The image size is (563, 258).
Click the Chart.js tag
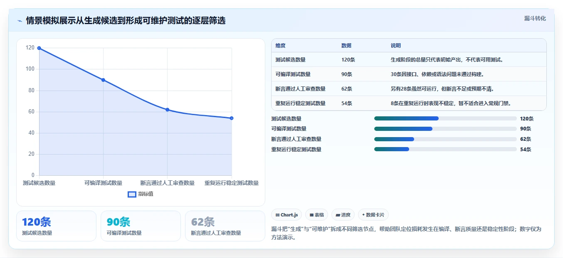(x=286, y=215)
